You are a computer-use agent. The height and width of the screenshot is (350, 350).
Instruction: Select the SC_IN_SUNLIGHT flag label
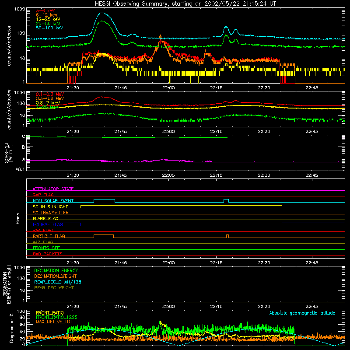(x=50, y=206)
